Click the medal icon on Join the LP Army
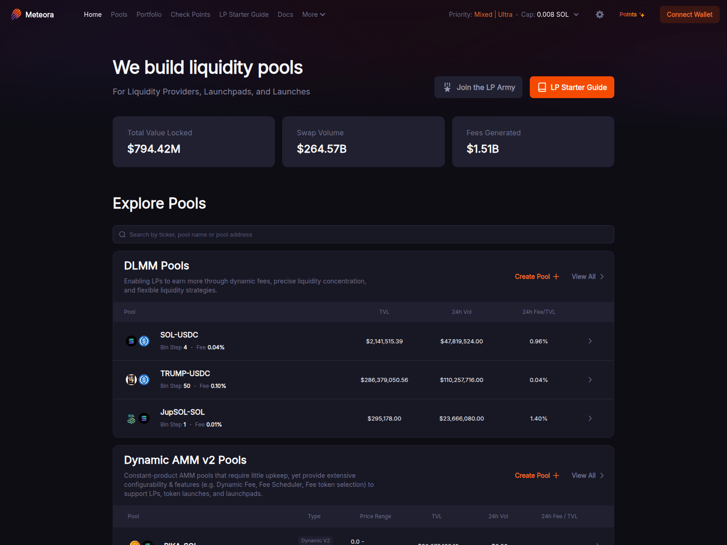This screenshot has width=727, height=545. 447,87
